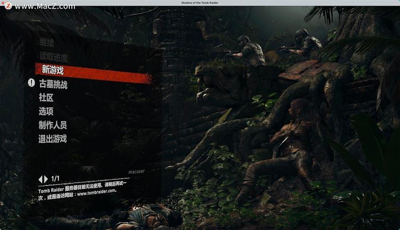Open the 社区 community menu
The image size is (400, 230).
pos(46,98)
